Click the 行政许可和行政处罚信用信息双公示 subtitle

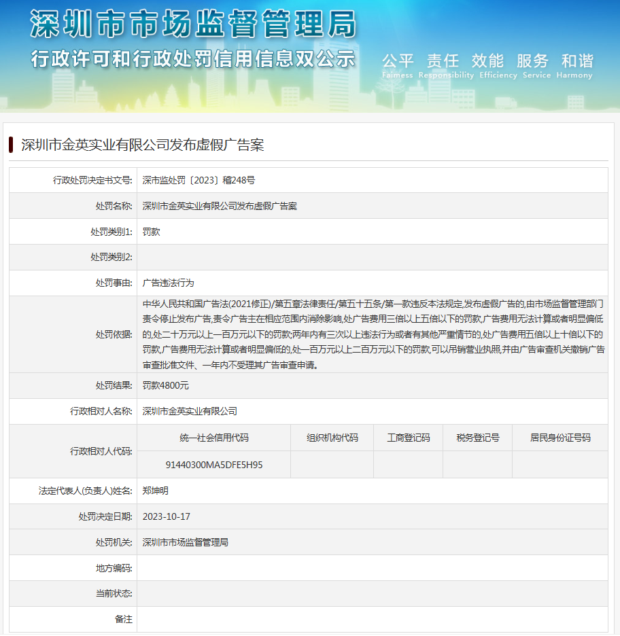coord(192,59)
